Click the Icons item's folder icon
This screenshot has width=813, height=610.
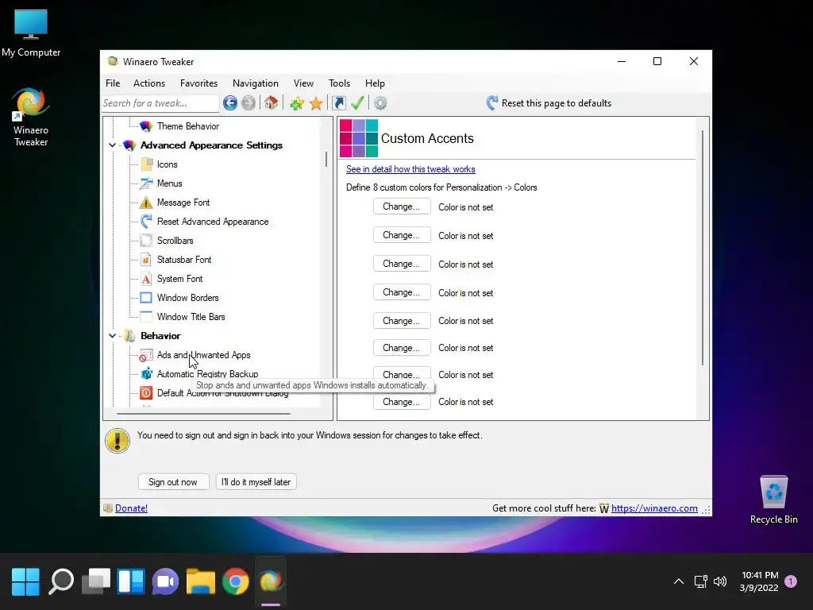click(147, 164)
